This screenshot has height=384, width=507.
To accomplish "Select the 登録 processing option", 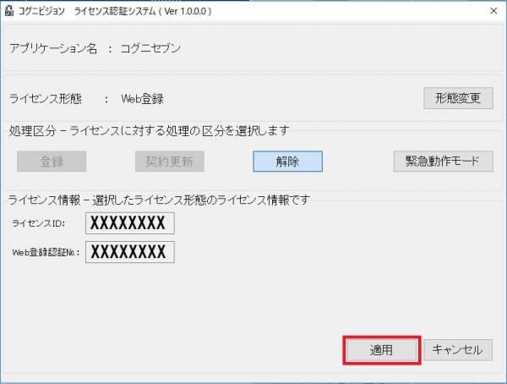I will tap(52, 162).
